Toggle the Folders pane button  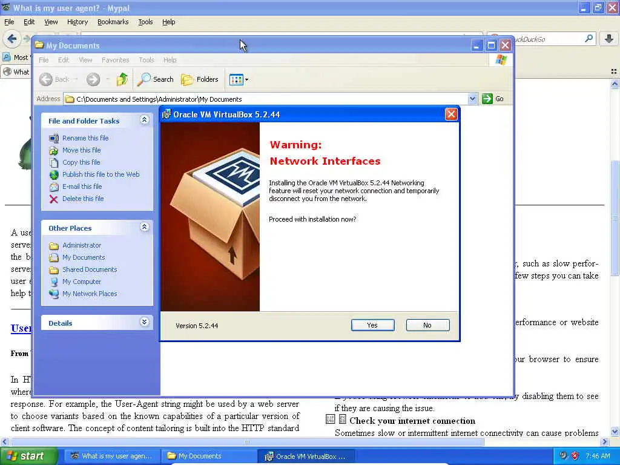point(200,79)
